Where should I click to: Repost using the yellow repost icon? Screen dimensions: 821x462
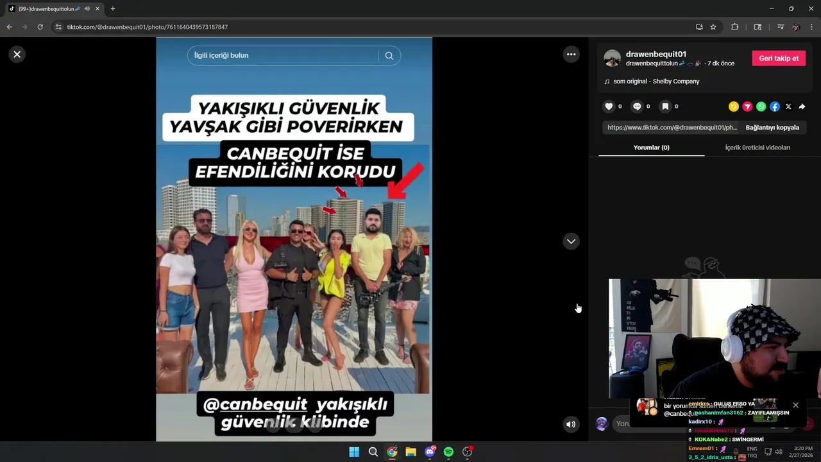click(734, 107)
